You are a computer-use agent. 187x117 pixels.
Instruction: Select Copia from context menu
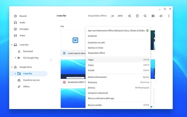[118, 65]
